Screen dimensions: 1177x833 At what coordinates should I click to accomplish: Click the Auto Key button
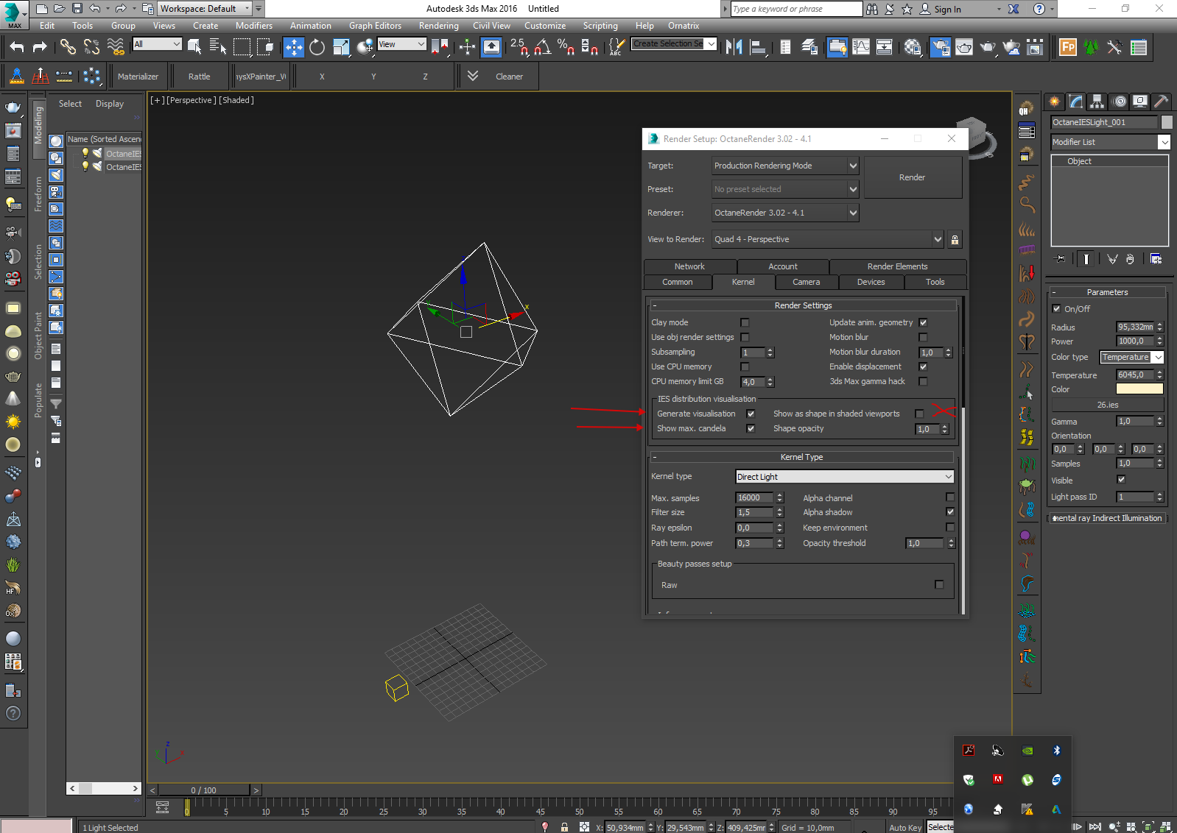point(905,827)
